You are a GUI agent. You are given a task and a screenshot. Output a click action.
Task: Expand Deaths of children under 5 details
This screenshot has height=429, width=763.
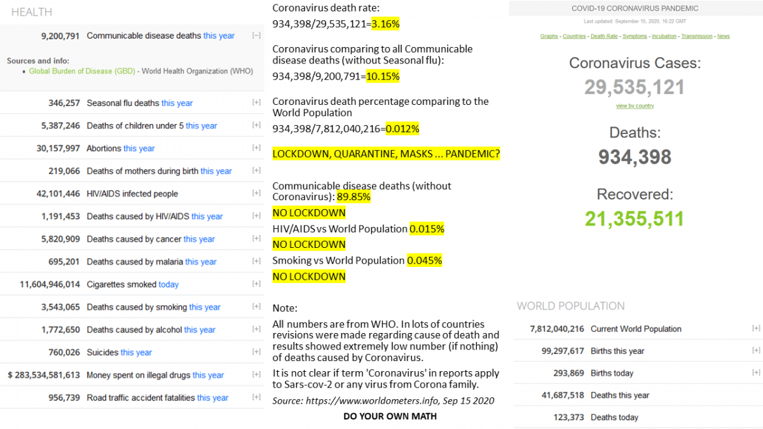pos(256,125)
